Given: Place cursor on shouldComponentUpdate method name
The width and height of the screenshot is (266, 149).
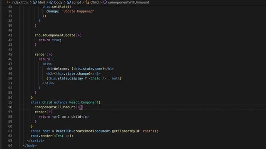Looking at the screenshot, I should tap(55, 35).
